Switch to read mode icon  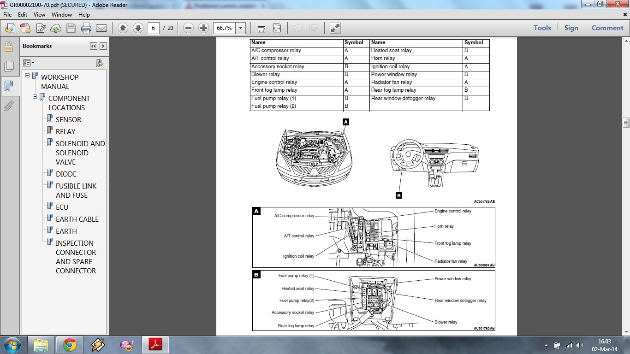(335, 28)
